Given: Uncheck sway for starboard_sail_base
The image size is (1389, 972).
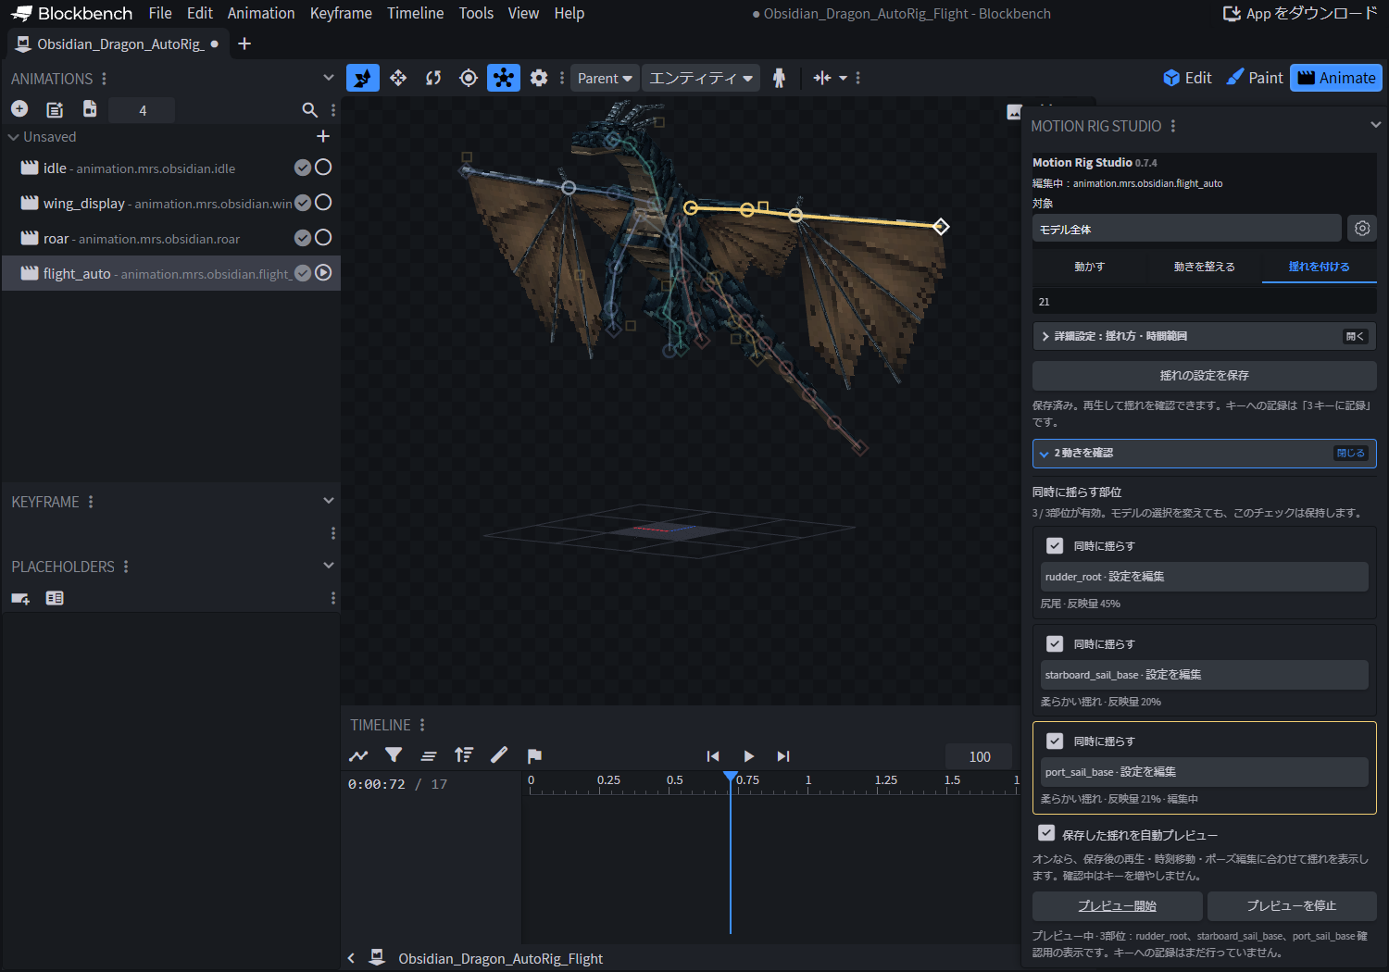Looking at the screenshot, I should pyautogui.click(x=1055, y=643).
